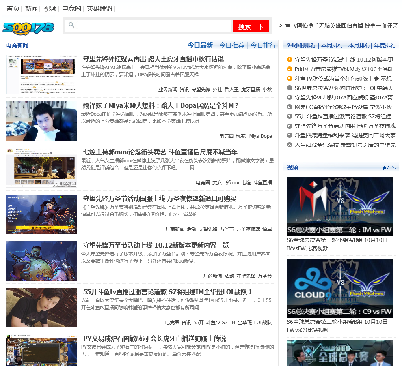Screen dimensions: 402x366
Task: Click tag 万圣夜惊魂 under fourth article
Action: click(248, 229)
